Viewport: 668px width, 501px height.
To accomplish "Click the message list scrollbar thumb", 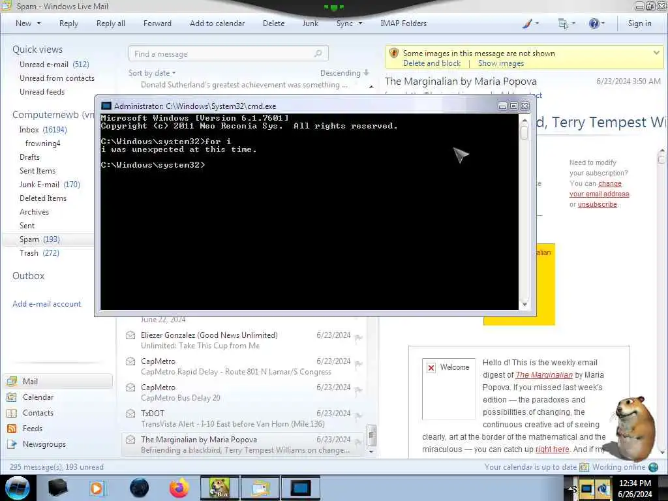I will click(371, 435).
